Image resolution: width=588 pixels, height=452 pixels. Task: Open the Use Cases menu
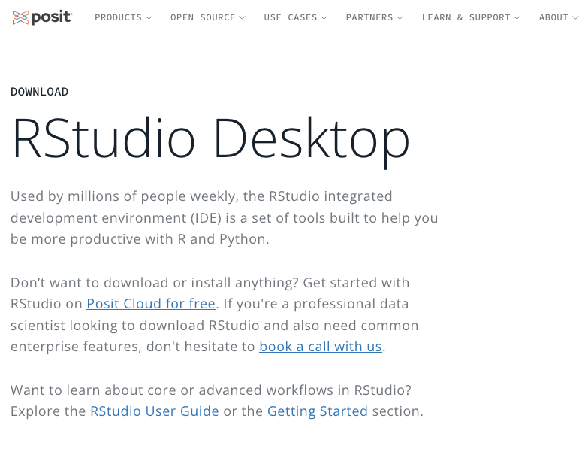pyautogui.click(x=291, y=17)
